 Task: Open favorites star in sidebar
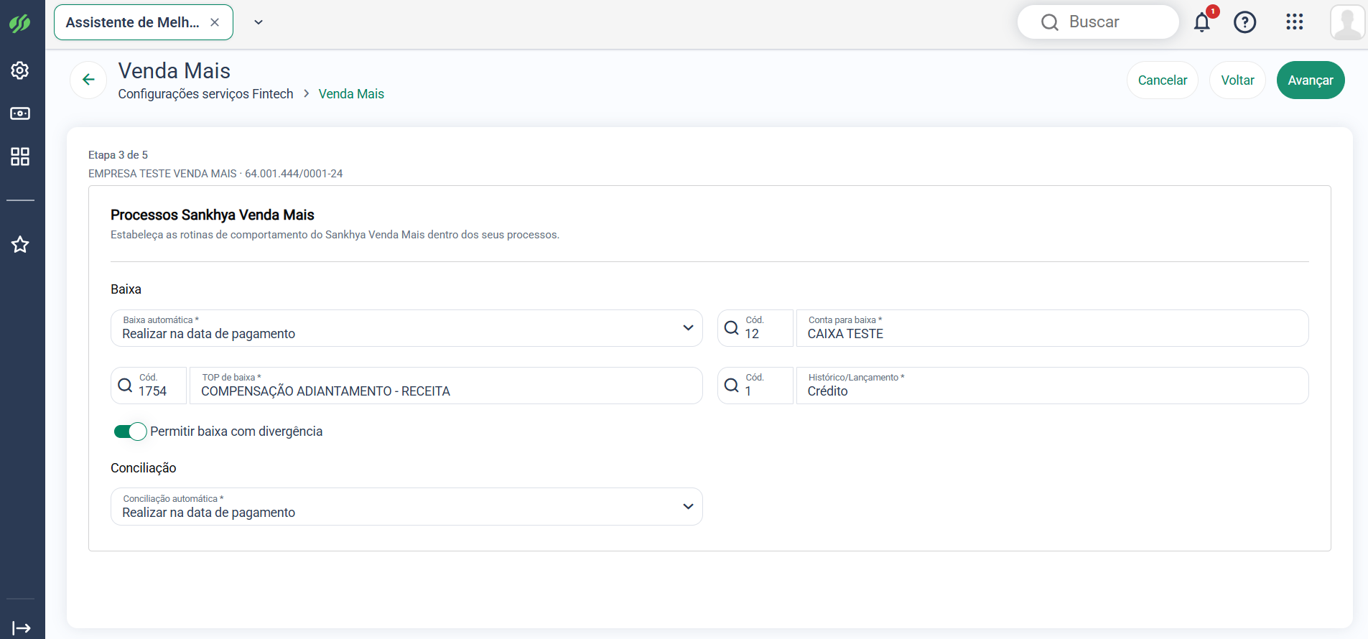coord(20,244)
